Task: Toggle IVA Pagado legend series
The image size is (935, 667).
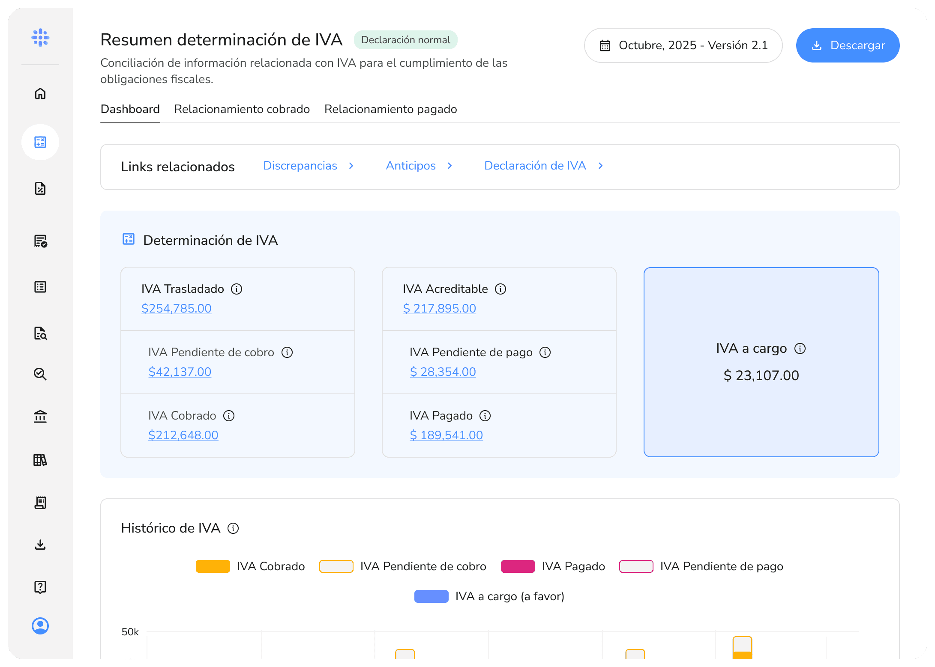Action: tap(518, 566)
